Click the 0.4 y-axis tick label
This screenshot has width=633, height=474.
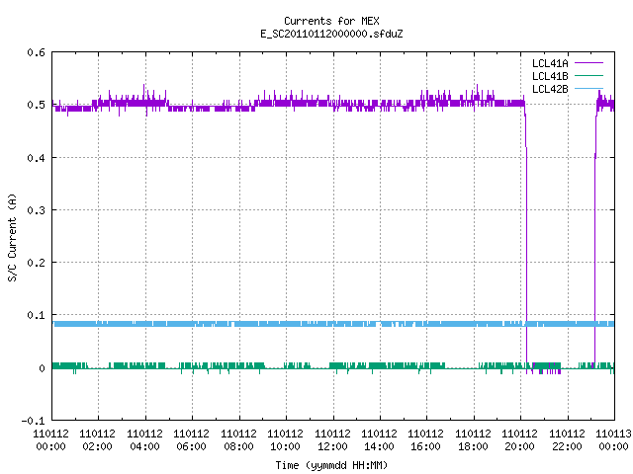pos(36,158)
